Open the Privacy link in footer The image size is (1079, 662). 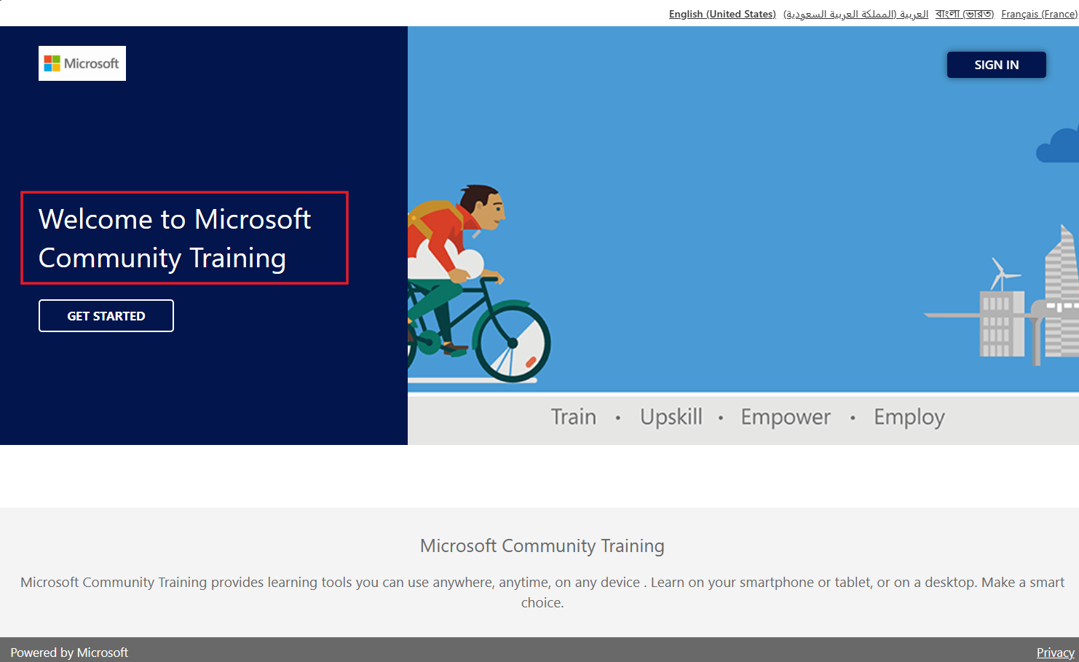coord(1055,653)
